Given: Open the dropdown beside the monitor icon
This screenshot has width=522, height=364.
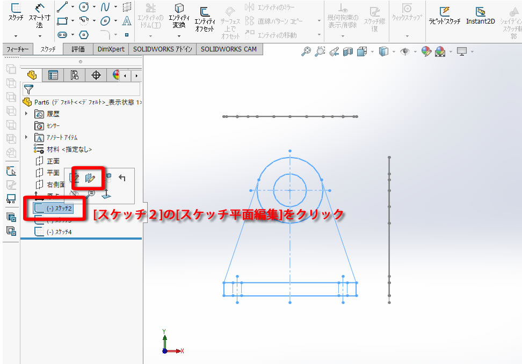Looking at the screenshot, I should tap(472, 52).
